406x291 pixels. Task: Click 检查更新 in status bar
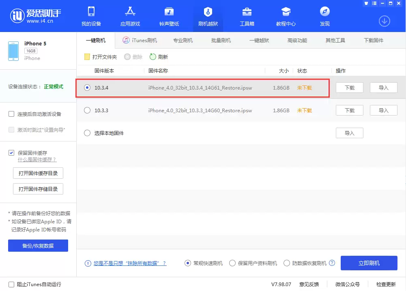(386, 284)
